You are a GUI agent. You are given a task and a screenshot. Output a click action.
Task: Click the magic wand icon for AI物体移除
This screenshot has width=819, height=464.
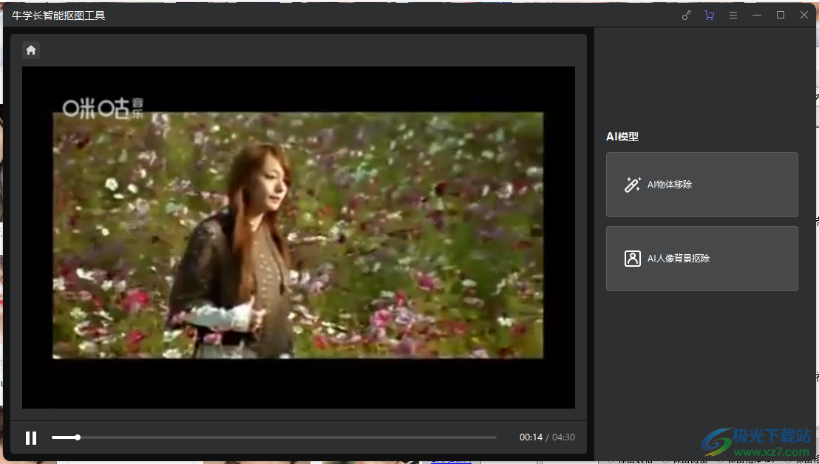click(633, 185)
